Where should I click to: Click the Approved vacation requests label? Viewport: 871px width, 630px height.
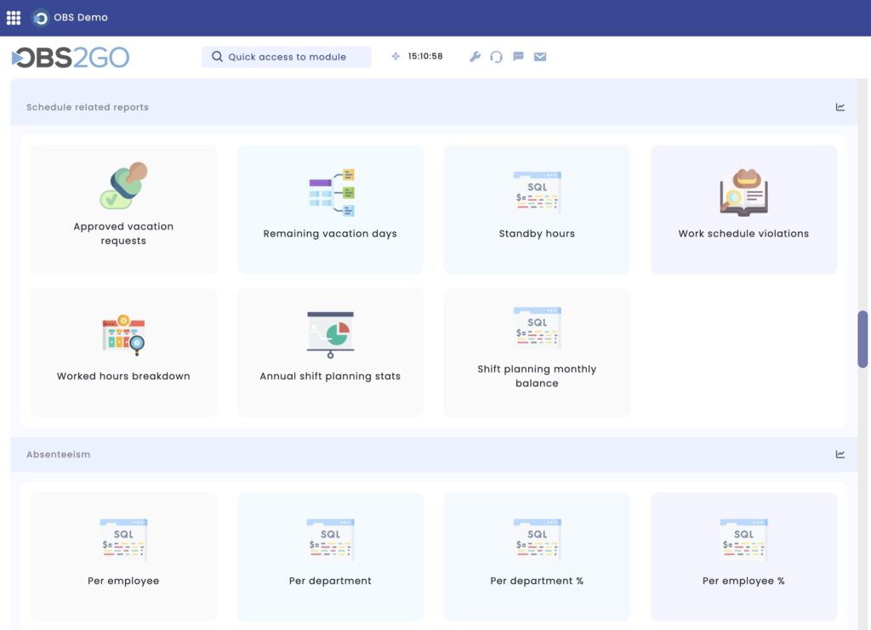(123, 234)
